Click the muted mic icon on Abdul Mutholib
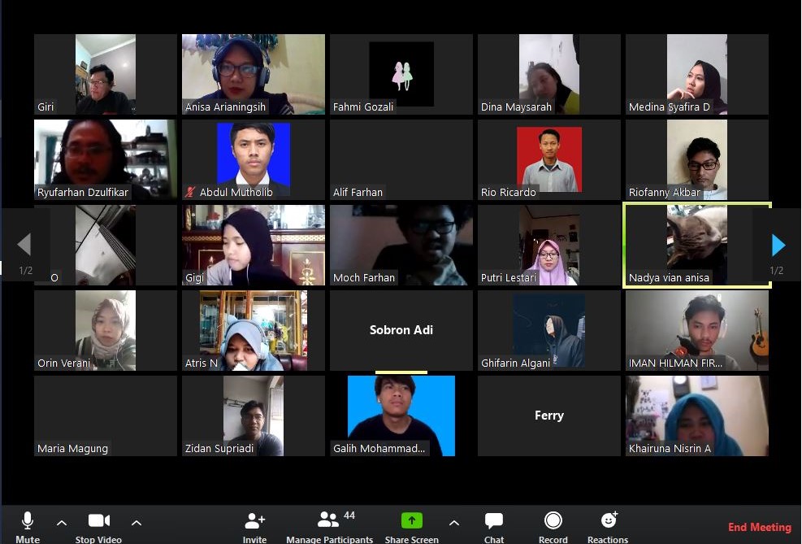The height and width of the screenshot is (544, 802). pos(190,193)
